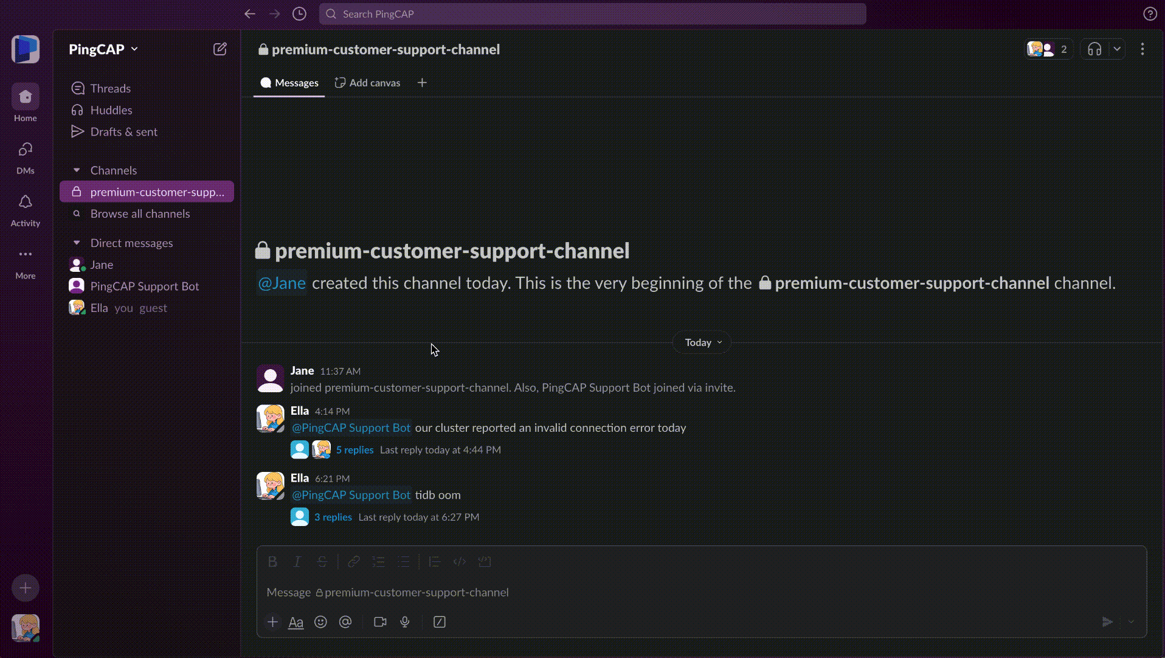Open the 5 replies thread

point(354,450)
